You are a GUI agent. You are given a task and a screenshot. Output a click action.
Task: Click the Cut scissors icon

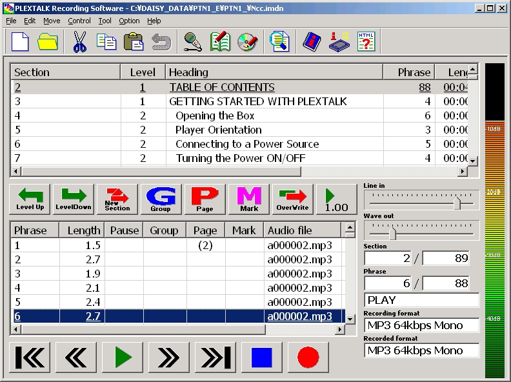(79, 41)
